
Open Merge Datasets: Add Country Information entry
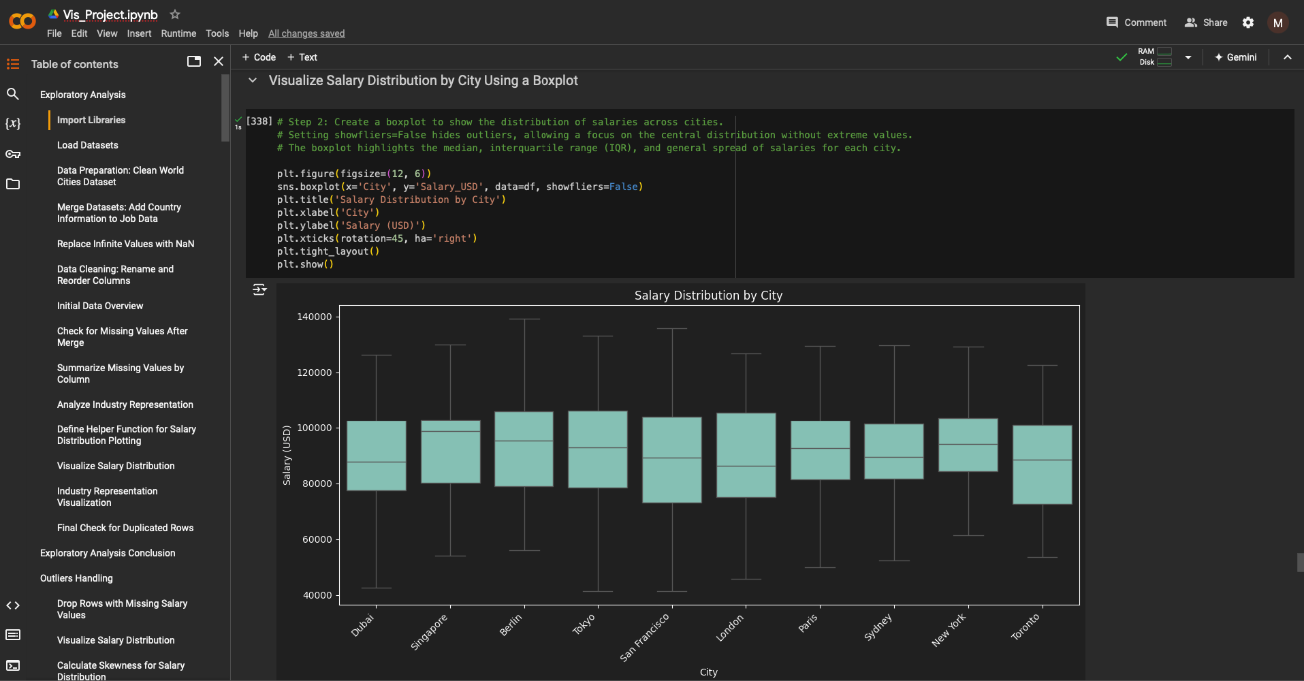click(x=119, y=212)
